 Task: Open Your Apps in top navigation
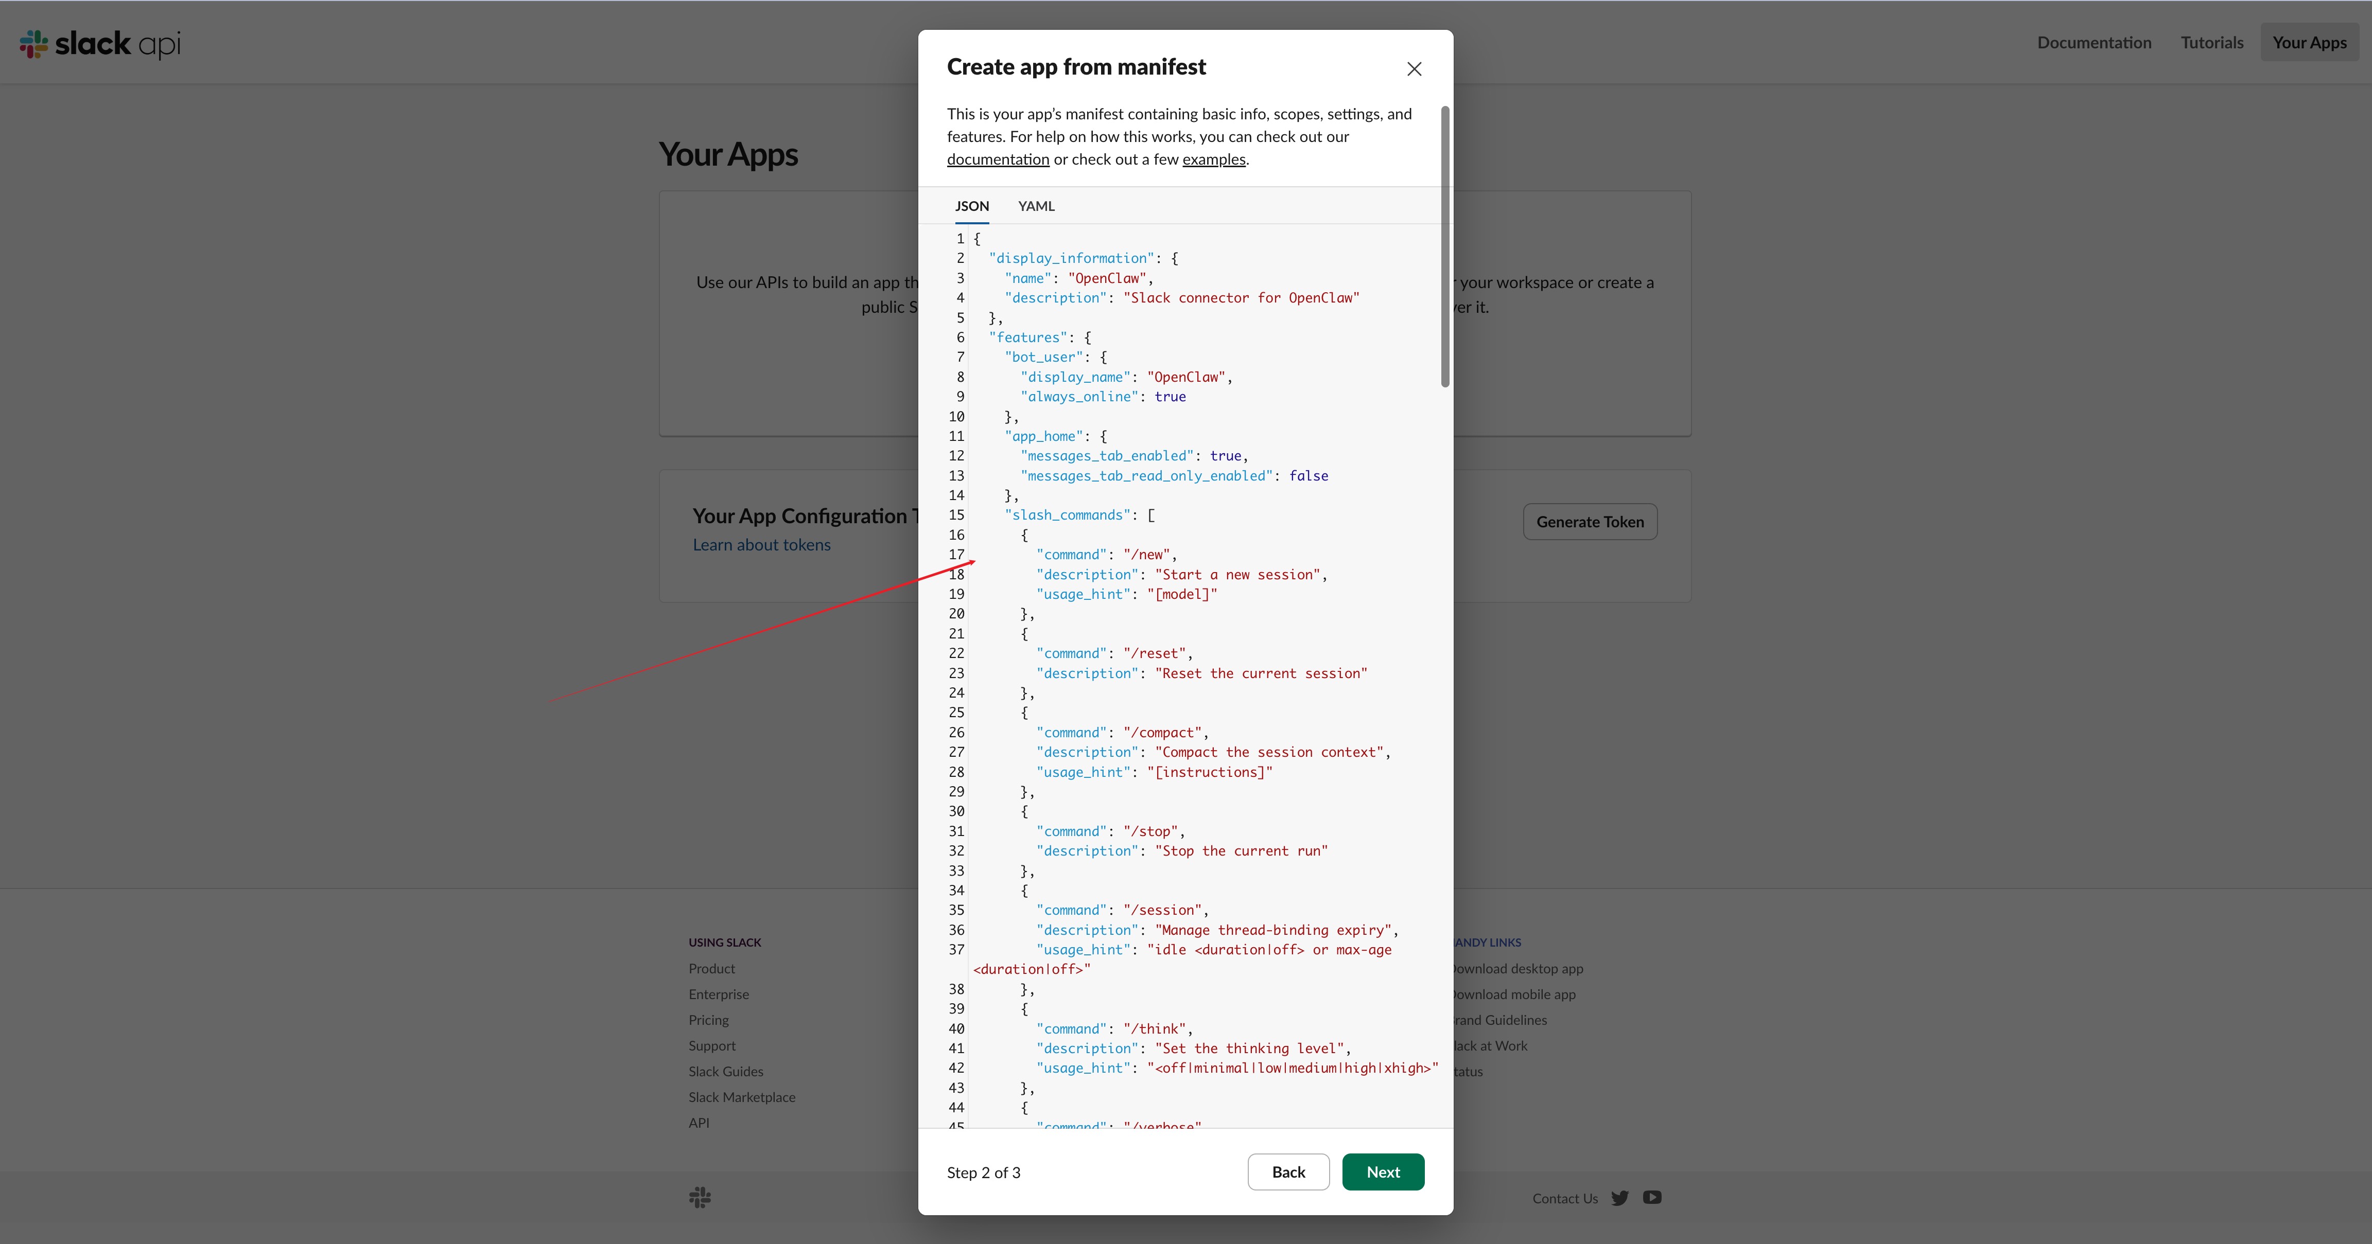(x=2309, y=42)
